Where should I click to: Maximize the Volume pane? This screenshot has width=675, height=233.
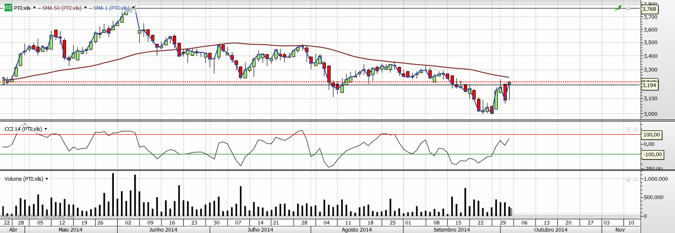628,179
